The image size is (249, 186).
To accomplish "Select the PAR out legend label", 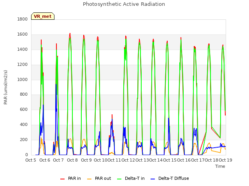I will coord(103,178).
